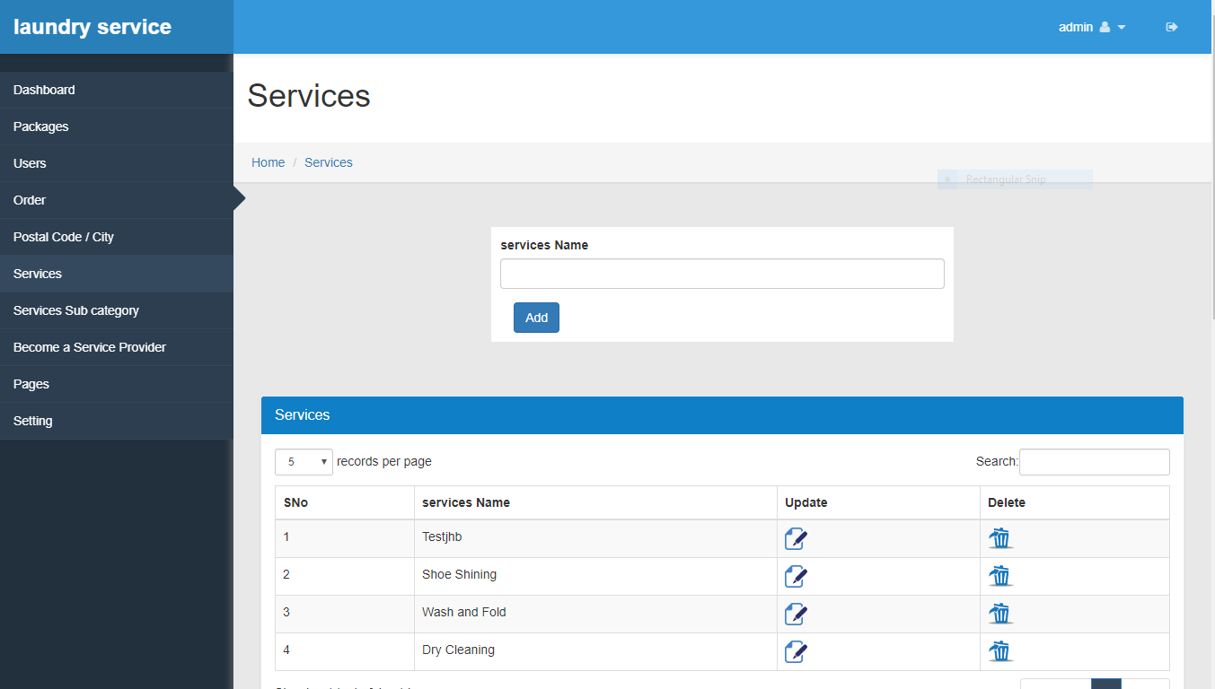The image size is (1215, 689).
Task: Go to Services Sub category menu
Action: click(76, 310)
